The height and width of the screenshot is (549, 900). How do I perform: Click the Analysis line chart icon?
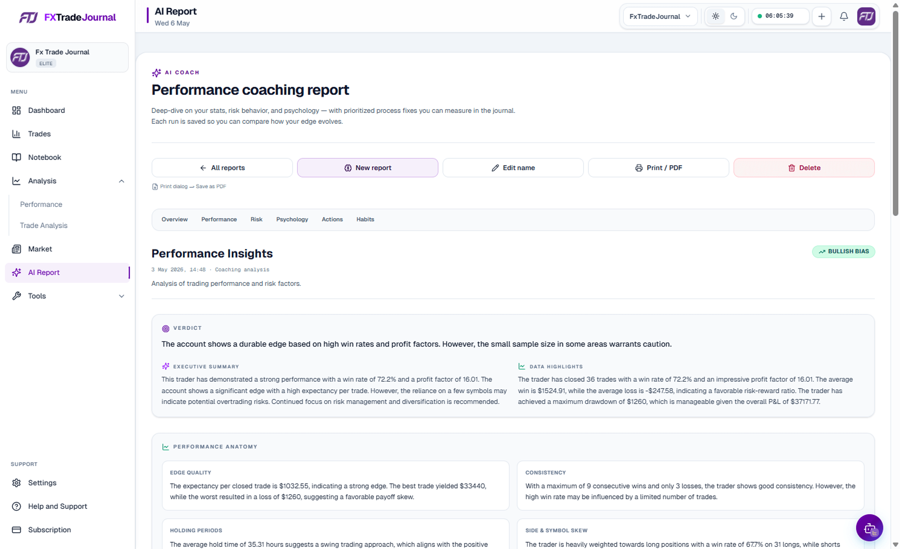click(x=16, y=181)
